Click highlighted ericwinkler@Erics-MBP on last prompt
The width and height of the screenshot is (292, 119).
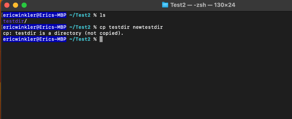point(35,39)
